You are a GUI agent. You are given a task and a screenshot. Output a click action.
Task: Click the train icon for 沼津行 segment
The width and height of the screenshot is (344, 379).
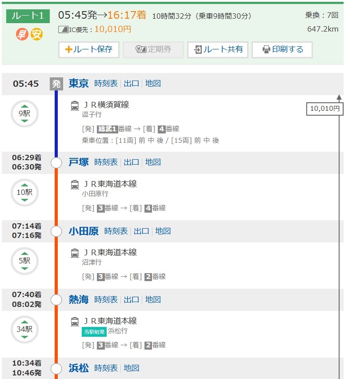coord(75,253)
